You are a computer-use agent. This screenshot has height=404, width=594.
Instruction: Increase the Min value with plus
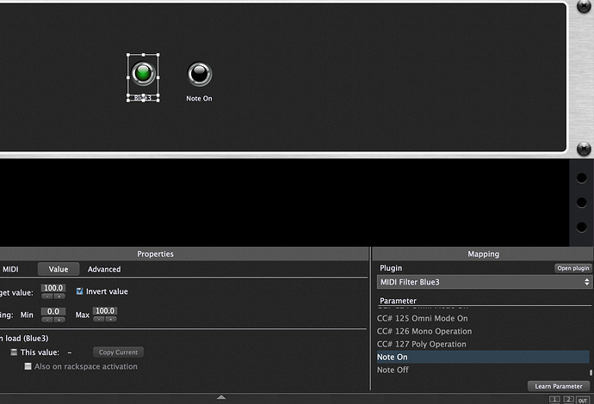(x=59, y=320)
